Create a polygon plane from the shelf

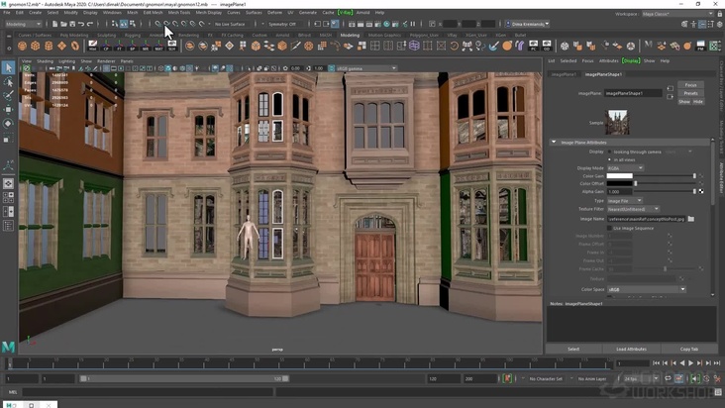click(62, 46)
